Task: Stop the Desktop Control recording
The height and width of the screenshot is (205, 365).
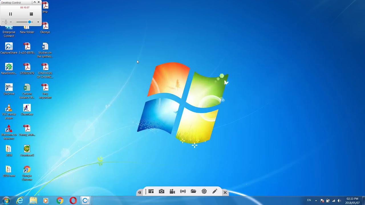Action: point(31,14)
